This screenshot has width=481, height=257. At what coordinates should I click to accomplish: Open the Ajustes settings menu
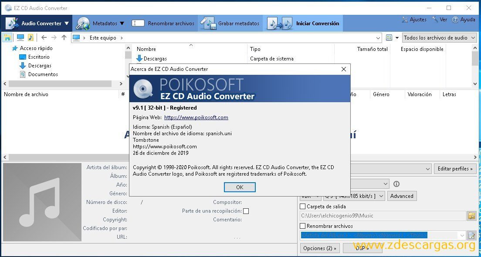pos(414,20)
